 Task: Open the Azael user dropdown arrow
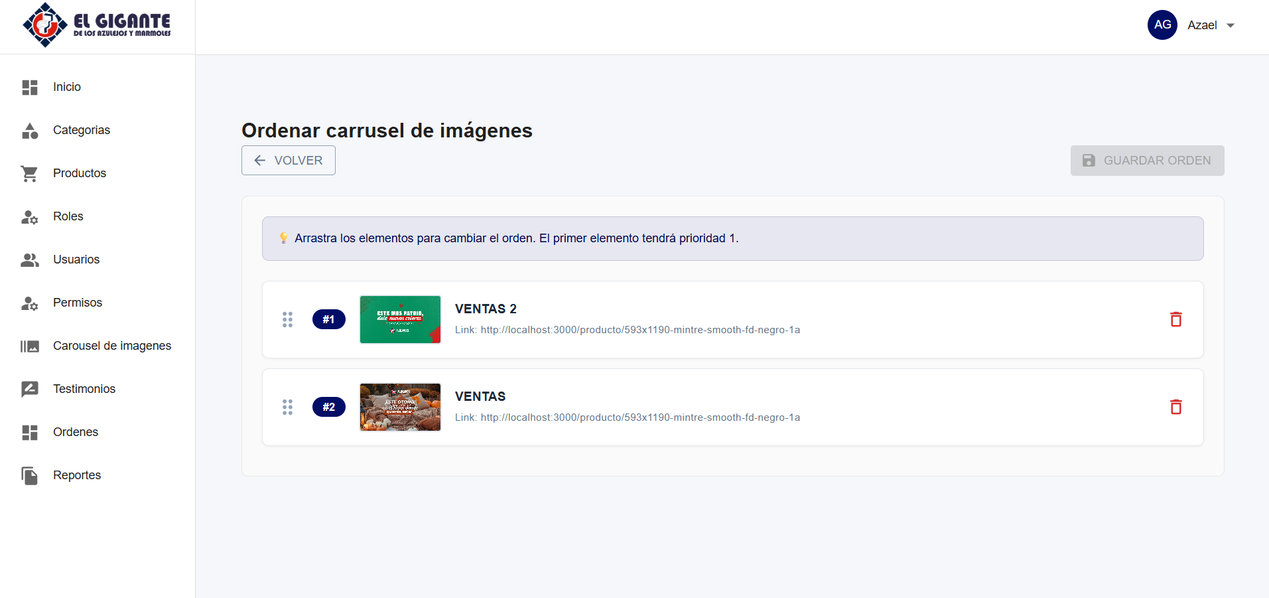[1231, 26]
